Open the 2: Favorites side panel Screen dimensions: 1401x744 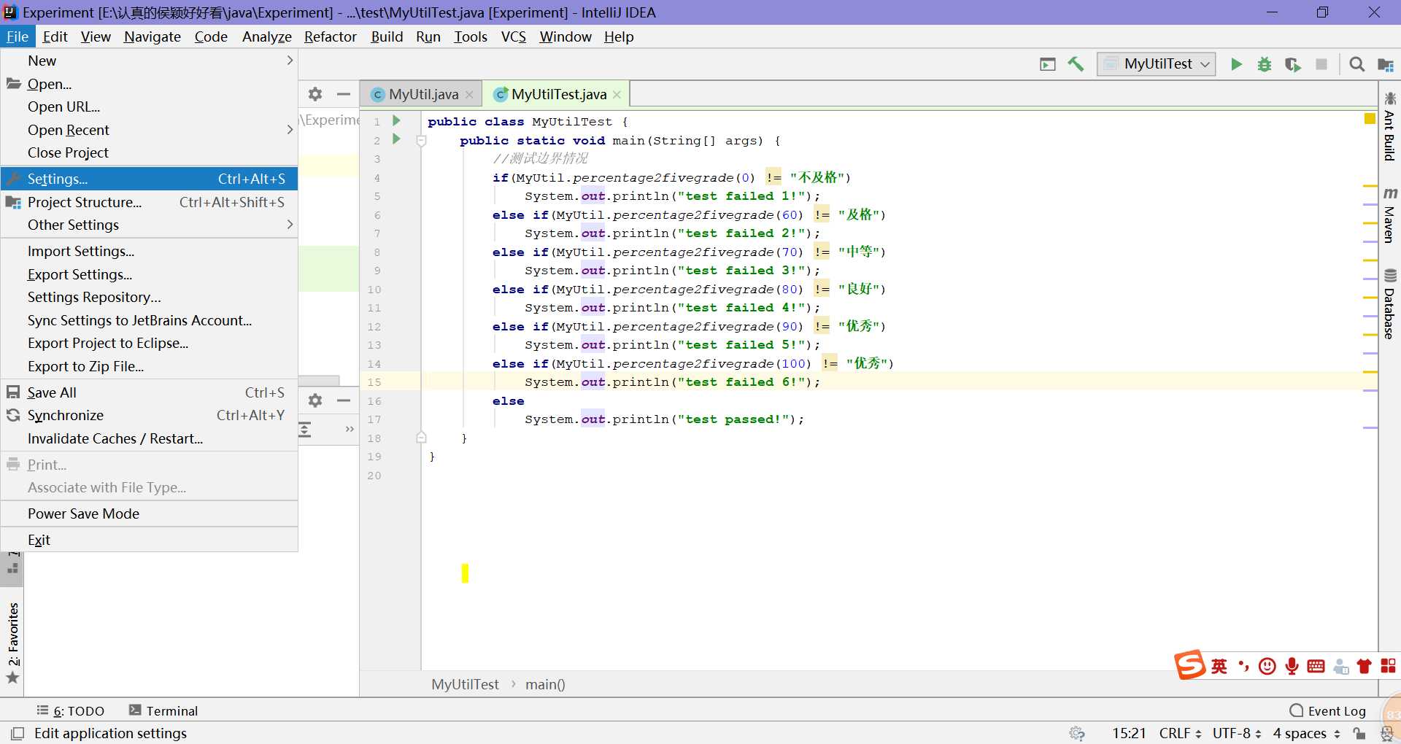pyautogui.click(x=12, y=643)
